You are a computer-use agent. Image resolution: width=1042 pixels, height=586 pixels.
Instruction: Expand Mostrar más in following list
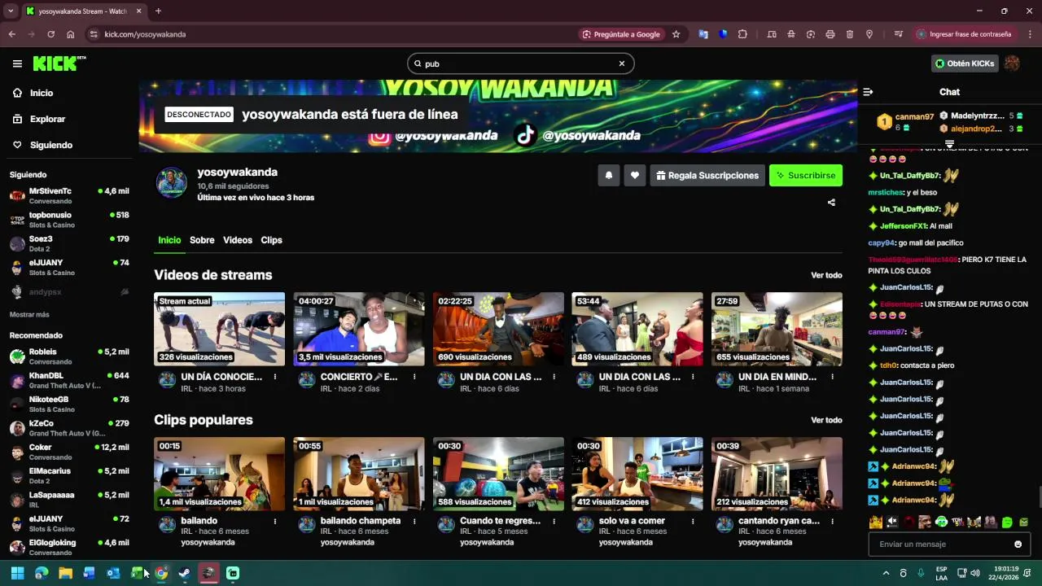pyautogui.click(x=29, y=314)
